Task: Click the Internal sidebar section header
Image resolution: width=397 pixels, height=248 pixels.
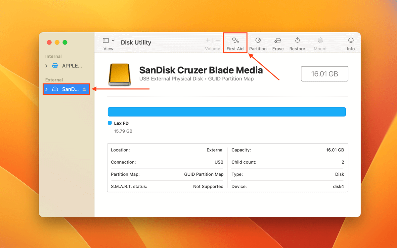Action: pyautogui.click(x=54, y=56)
